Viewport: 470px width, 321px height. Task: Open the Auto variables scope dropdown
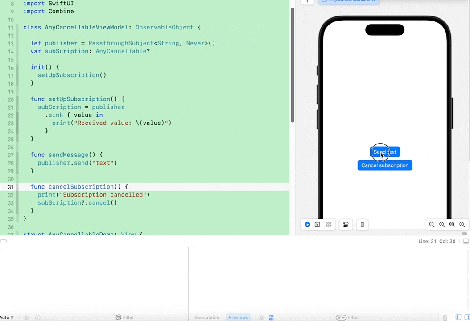click(x=7, y=317)
